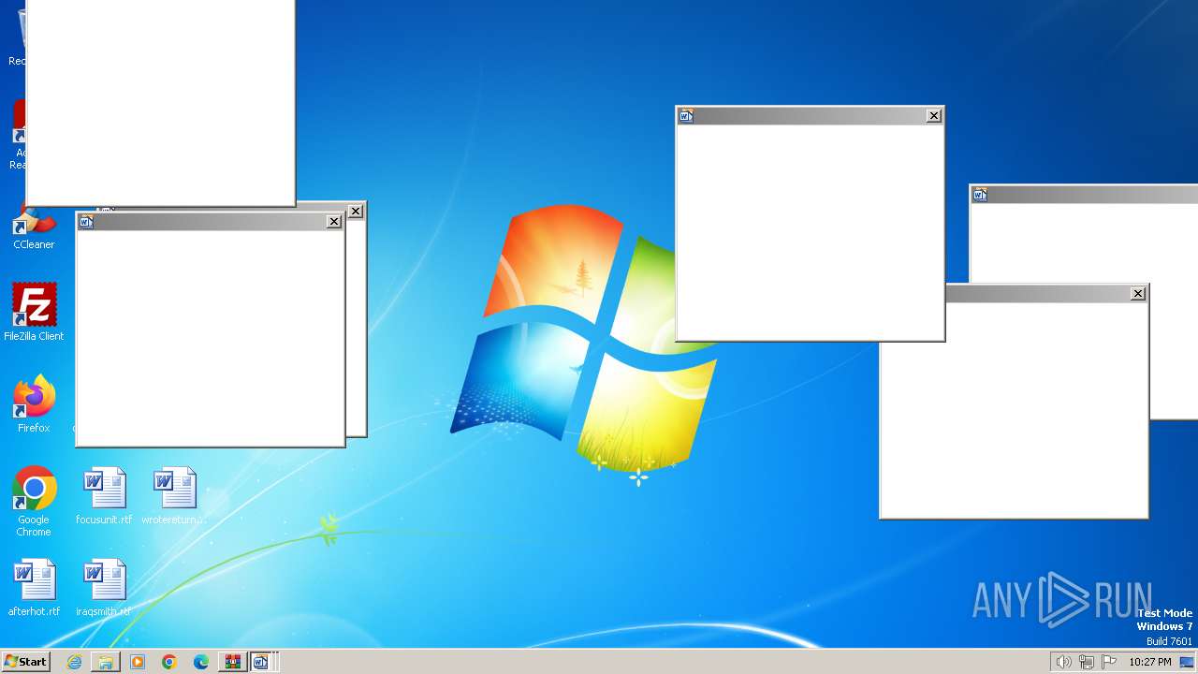
Task: Close the lower-right blank window above ANY.RUN
Action: tap(1138, 294)
